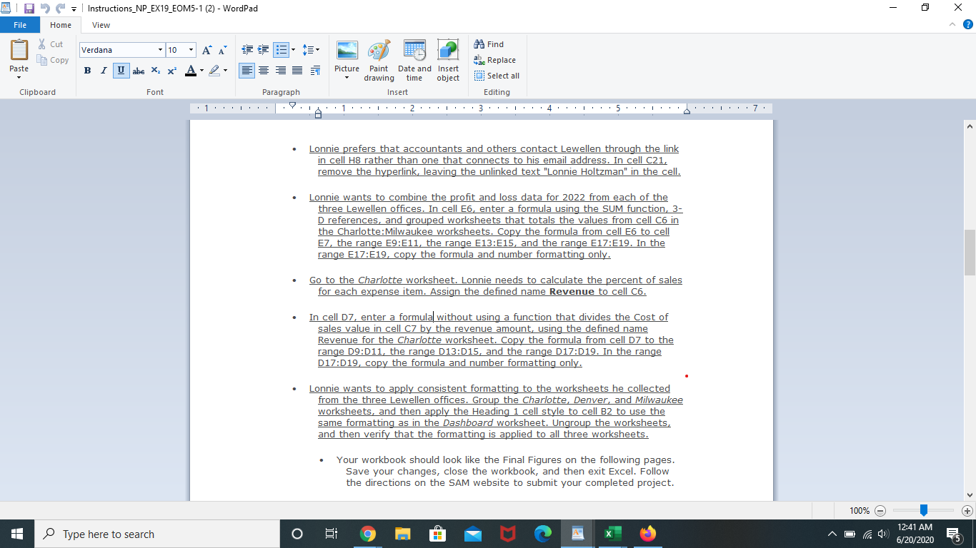Viewport: 976px width, 548px height.
Task: Toggle center paragraph alignment
Action: pos(264,71)
